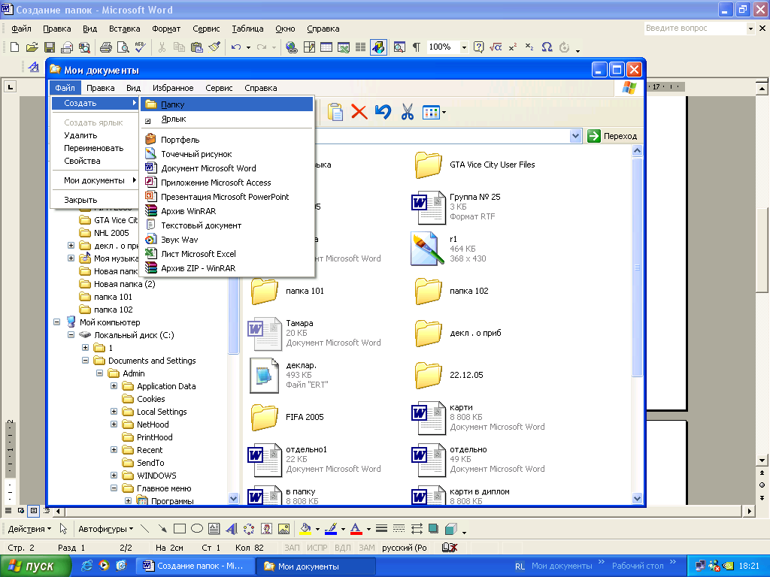Image resolution: width=770 pixels, height=577 pixels.
Task: Click the Font Color red A swatch
Action: click(356, 528)
